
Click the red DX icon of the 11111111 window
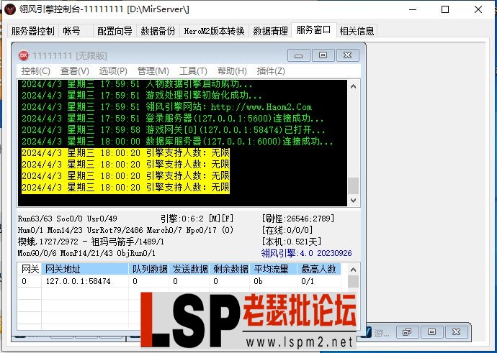pos(24,55)
